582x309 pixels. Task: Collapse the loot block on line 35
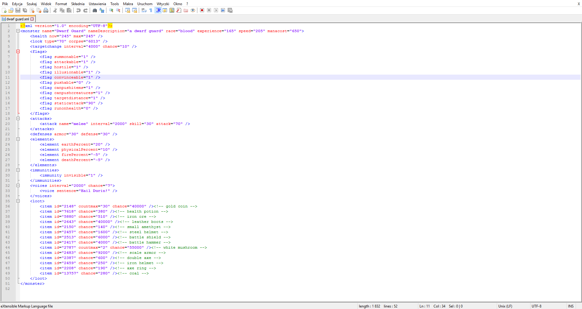[18, 201]
